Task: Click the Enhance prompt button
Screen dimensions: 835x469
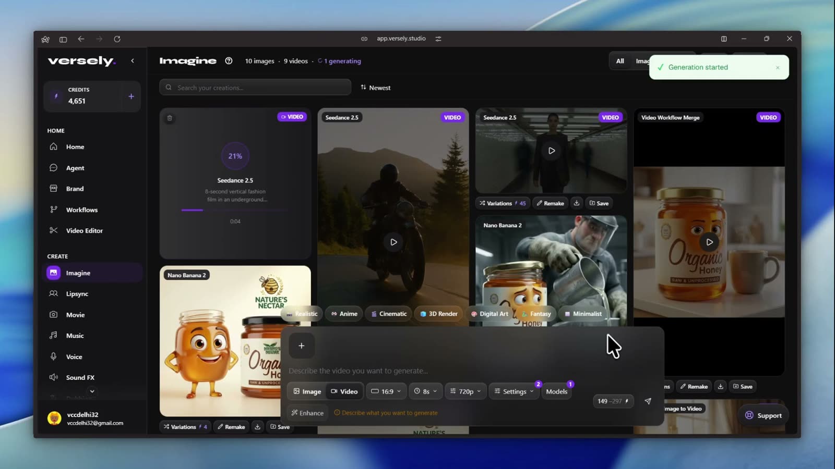Action: (x=307, y=413)
